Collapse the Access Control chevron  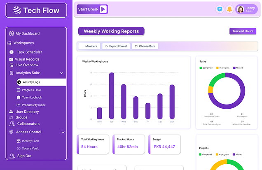click(63, 132)
